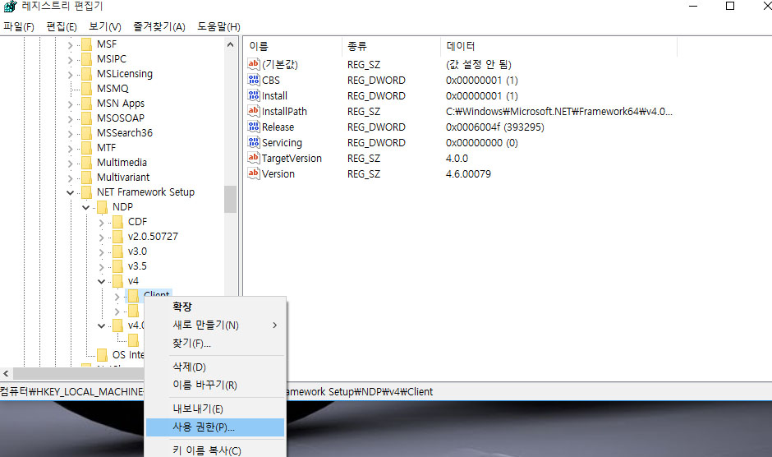Click the CBS DWORD value icon
The image size is (772, 457).
tap(254, 81)
